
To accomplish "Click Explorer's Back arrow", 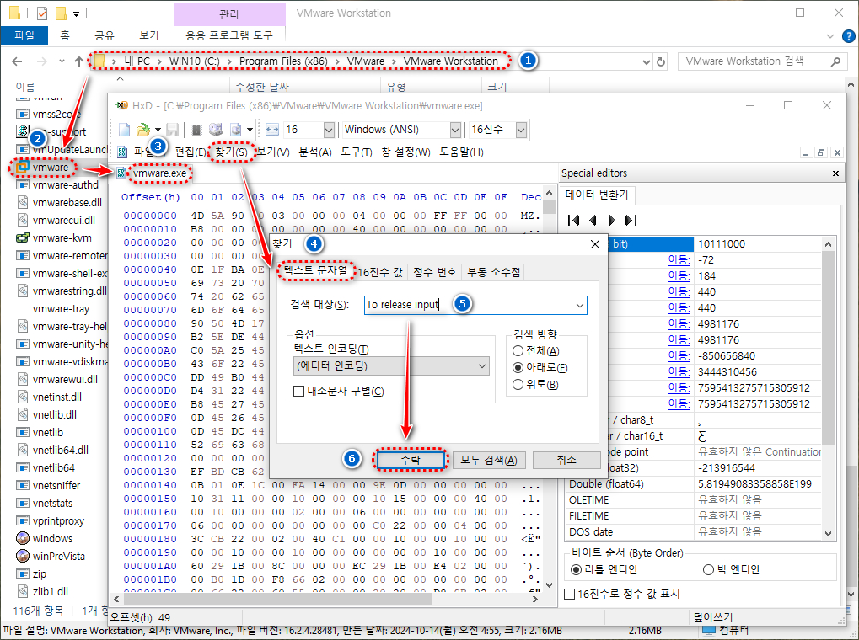I will point(17,61).
